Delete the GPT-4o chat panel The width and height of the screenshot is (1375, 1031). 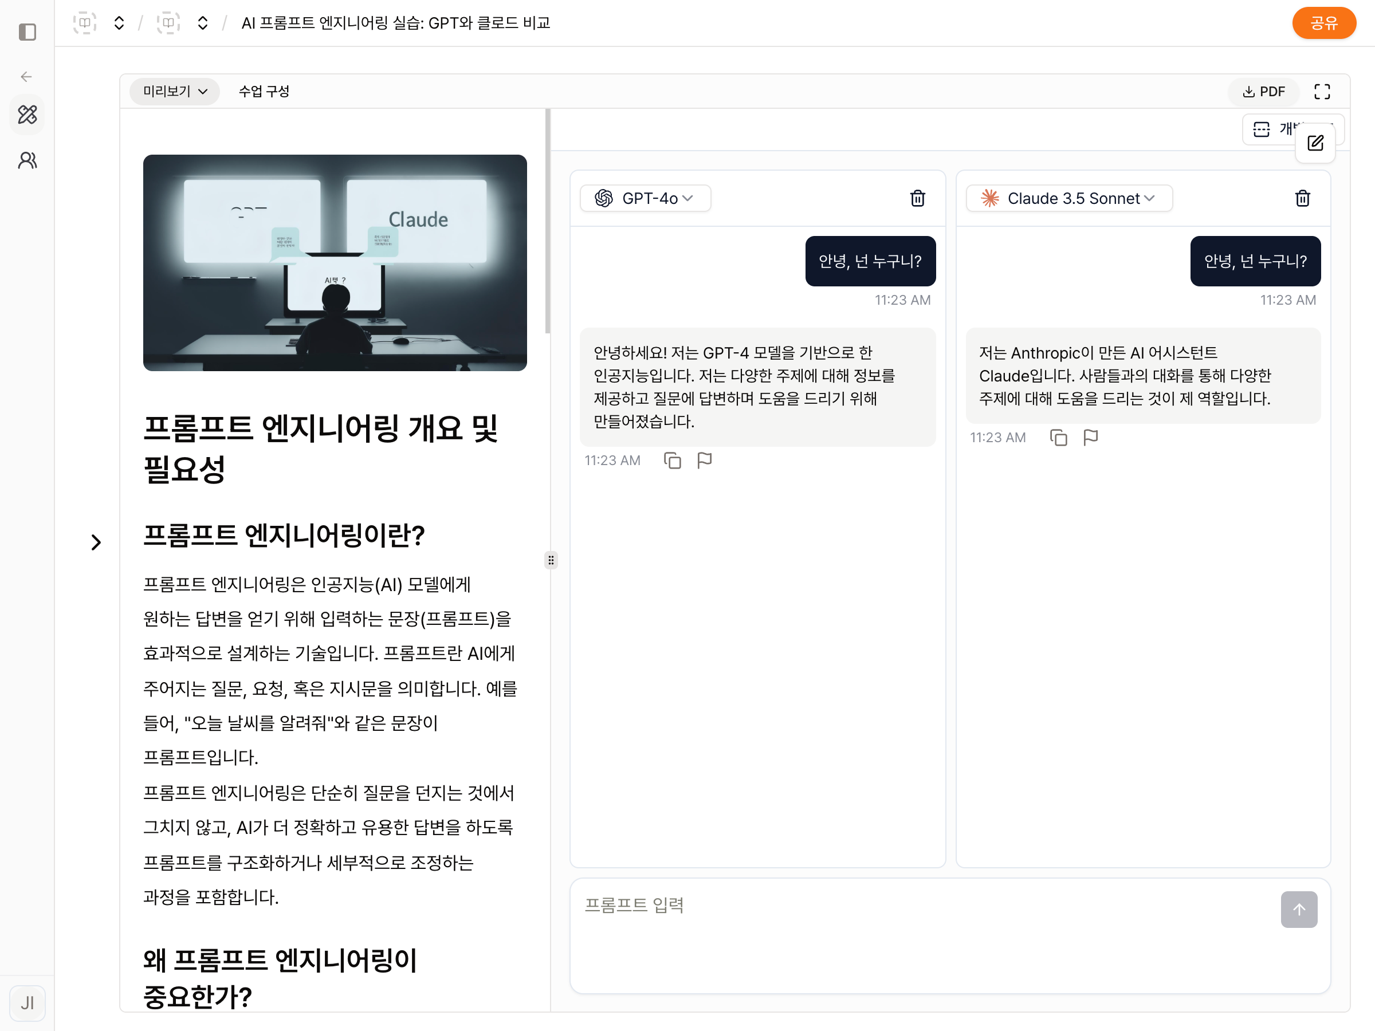(x=917, y=198)
